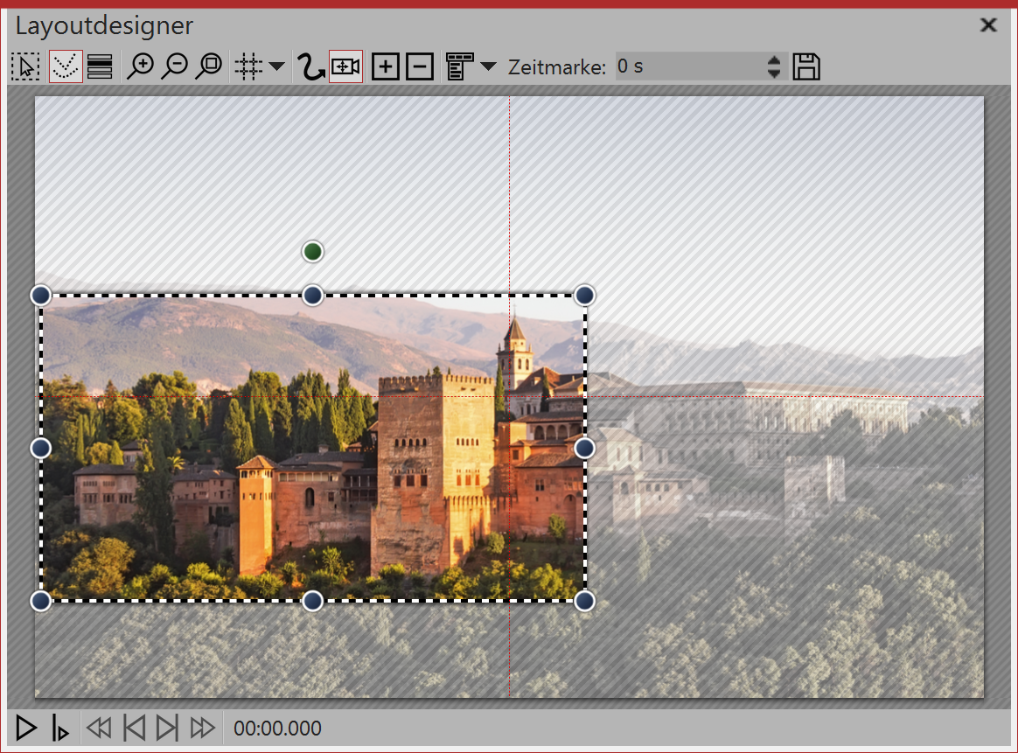The width and height of the screenshot is (1018, 753).
Task: Select the curved motion path tool
Action: pos(310,67)
